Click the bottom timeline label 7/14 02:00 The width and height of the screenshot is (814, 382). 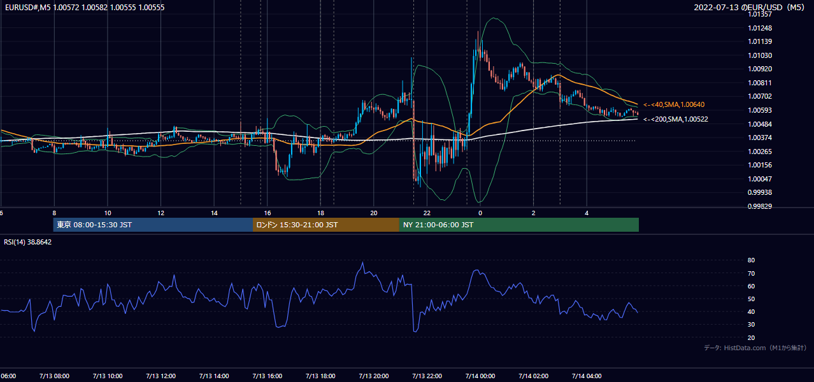(534, 376)
